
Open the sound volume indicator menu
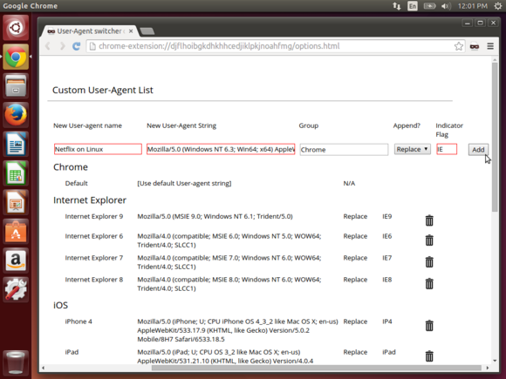446,6
